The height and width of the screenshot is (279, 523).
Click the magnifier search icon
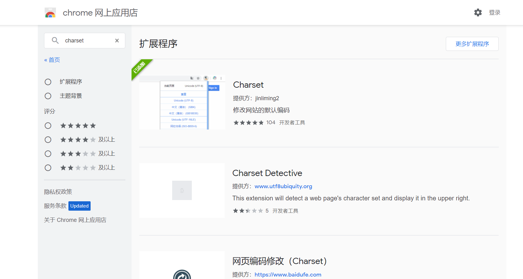tap(55, 41)
